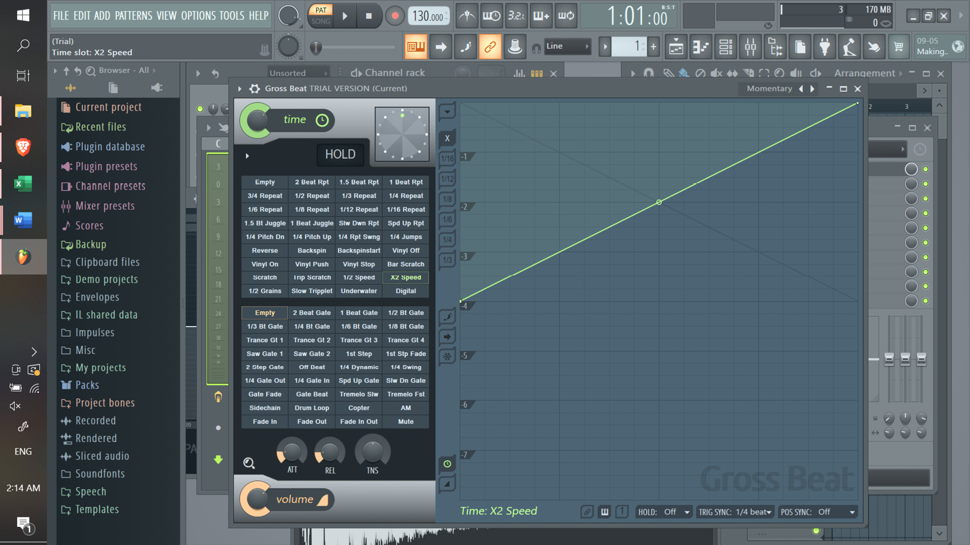Open the Plugin presets browser folder
Screen dimensions: 970x545
pyautogui.click(x=106, y=167)
